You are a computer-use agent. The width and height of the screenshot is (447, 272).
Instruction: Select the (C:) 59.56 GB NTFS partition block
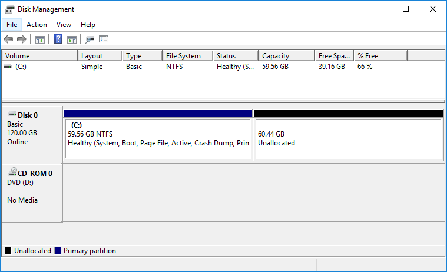point(158,139)
